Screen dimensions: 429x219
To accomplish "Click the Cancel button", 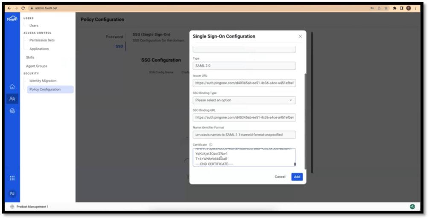I will pos(280,177).
